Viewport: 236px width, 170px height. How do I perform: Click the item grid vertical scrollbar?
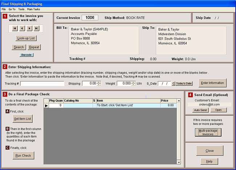[178, 131]
